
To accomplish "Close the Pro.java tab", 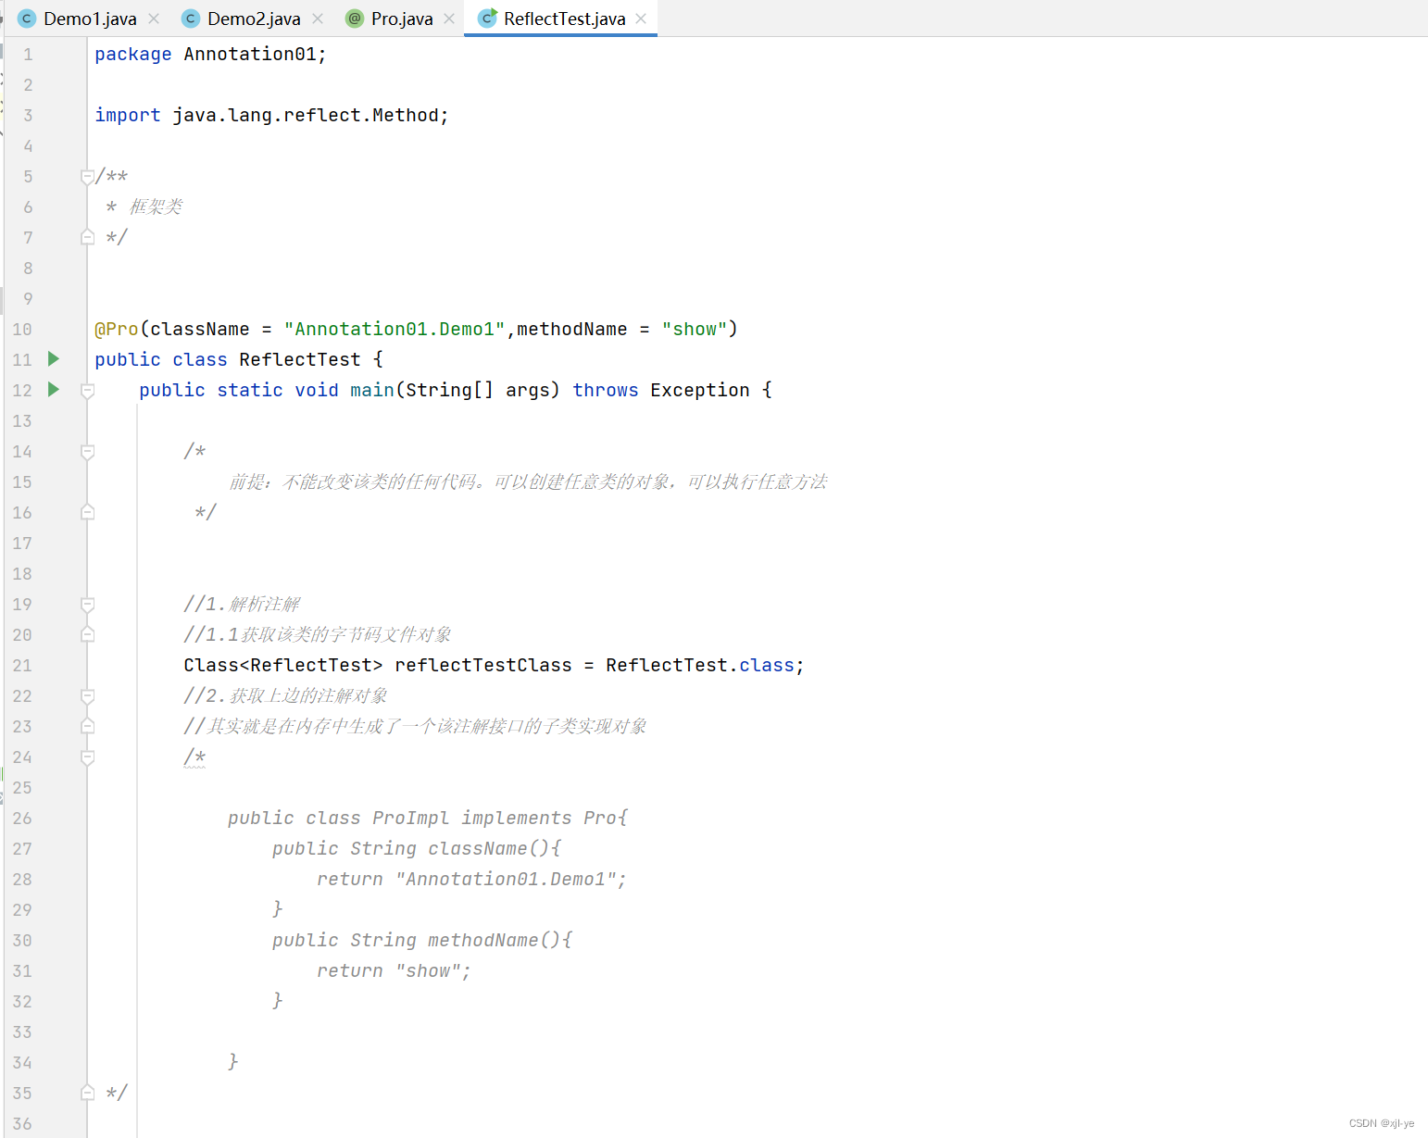I will (x=449, y=19).
